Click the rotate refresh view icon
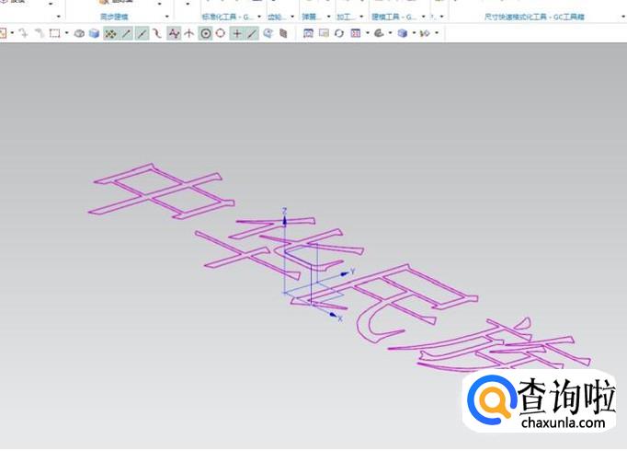 click(x=338, y=33)
